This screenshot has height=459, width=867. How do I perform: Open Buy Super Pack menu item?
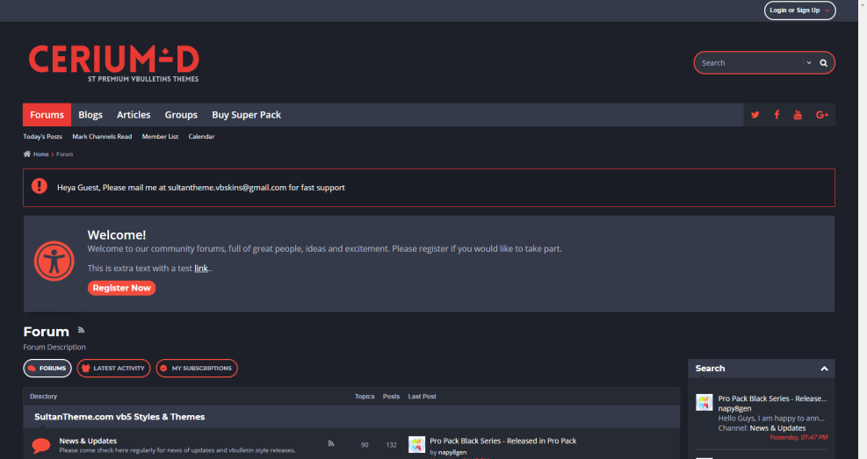click(x=246, y=115)
